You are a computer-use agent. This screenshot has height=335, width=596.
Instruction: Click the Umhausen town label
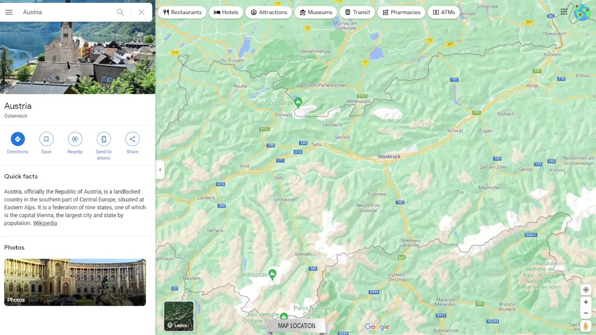click(x=285, y=200)
